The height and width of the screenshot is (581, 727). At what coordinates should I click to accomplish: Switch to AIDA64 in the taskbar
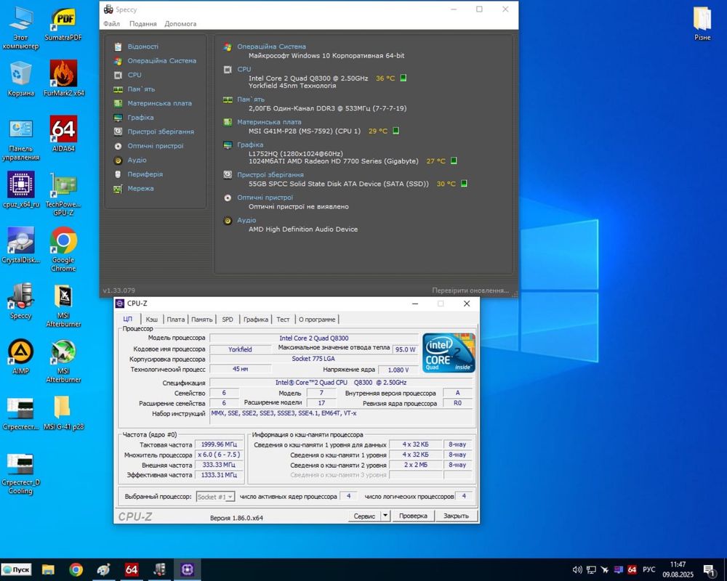pos(132,569)
